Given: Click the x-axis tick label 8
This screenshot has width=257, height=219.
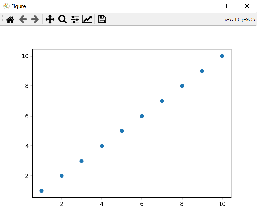Looking at the screenshot, I should click(x=182, y=204).
